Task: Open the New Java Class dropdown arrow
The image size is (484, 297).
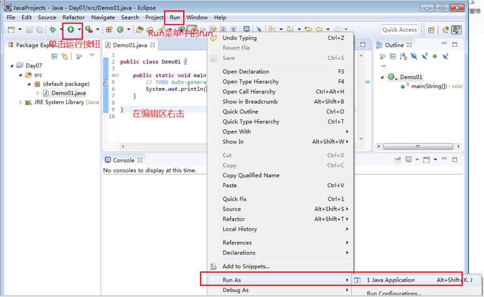Action: tap(129, 29)
